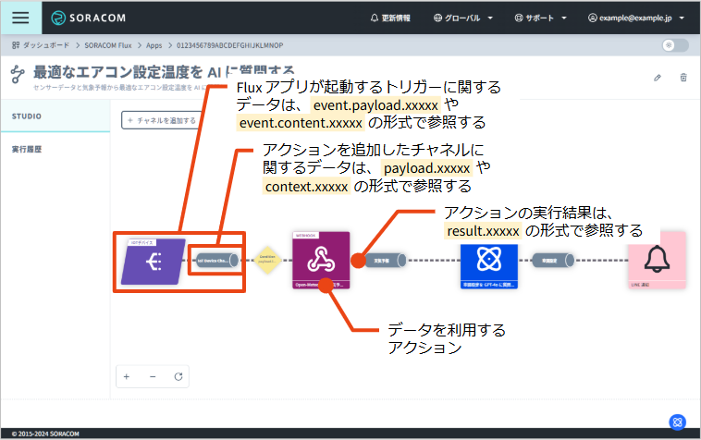Open the channel pipe after the AI node

(553, 261)
